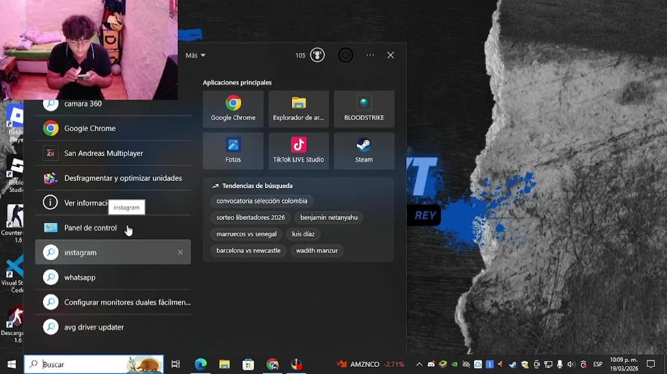Search trend sorteo libertadores 2026
The width and height of the screenshot is (667, 374).
pyautogui.click(x=250, y=218)
